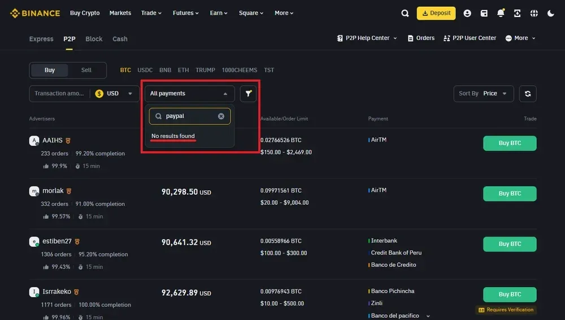Click the Binance logo
The image size is (565, 320).
tap(35, 14)
